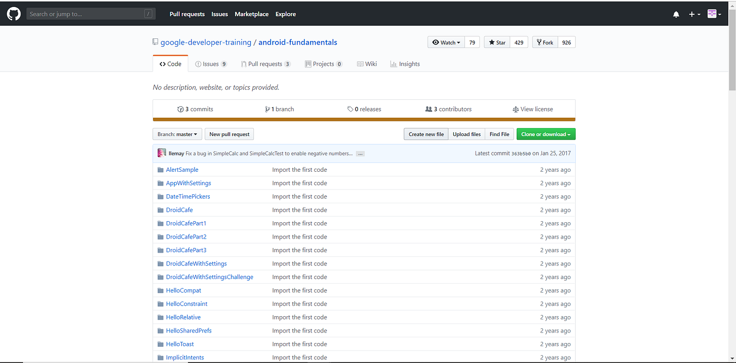This screenshot has width=736, height=363.
Task: Open the plus create-new menu
Action: (x=694, y=14)
